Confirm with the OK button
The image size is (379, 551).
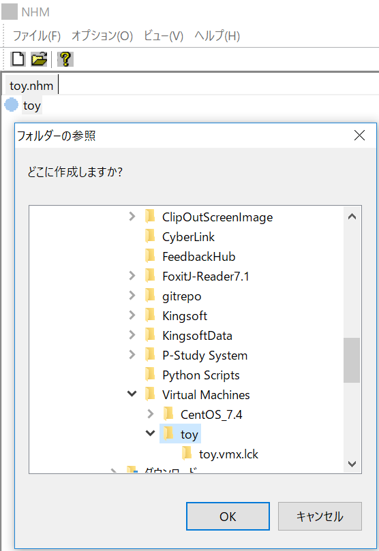point(228,516)
